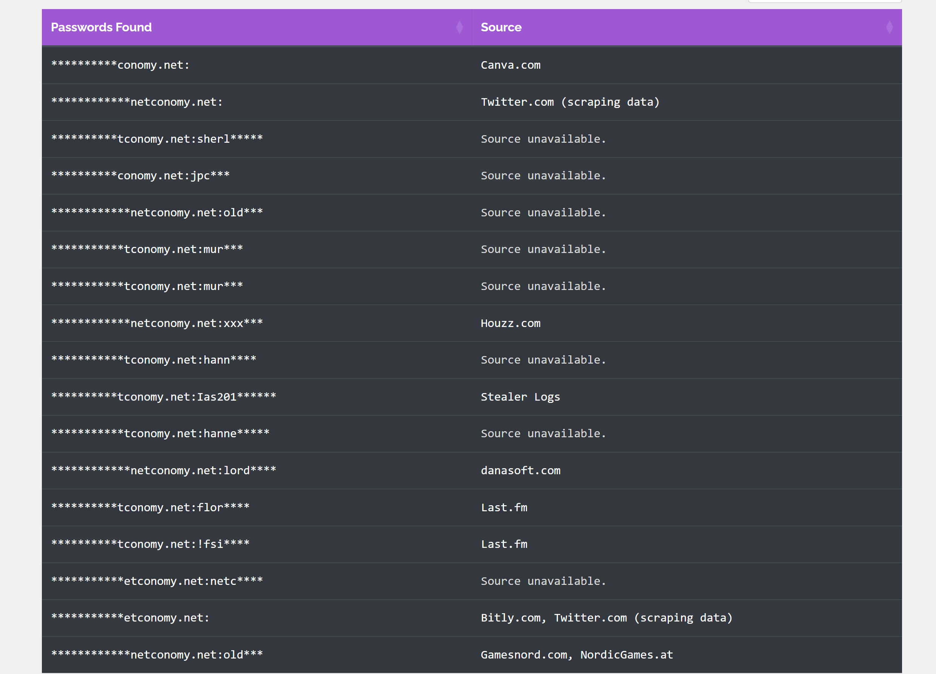Click the 'Source' column header text
Viewport: 936px width, 674px height.
click(x=501, y=27)
